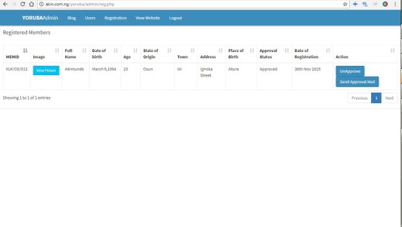View site info icon in address bar
This screenshot has width=402, height=227.
point(41,4)
